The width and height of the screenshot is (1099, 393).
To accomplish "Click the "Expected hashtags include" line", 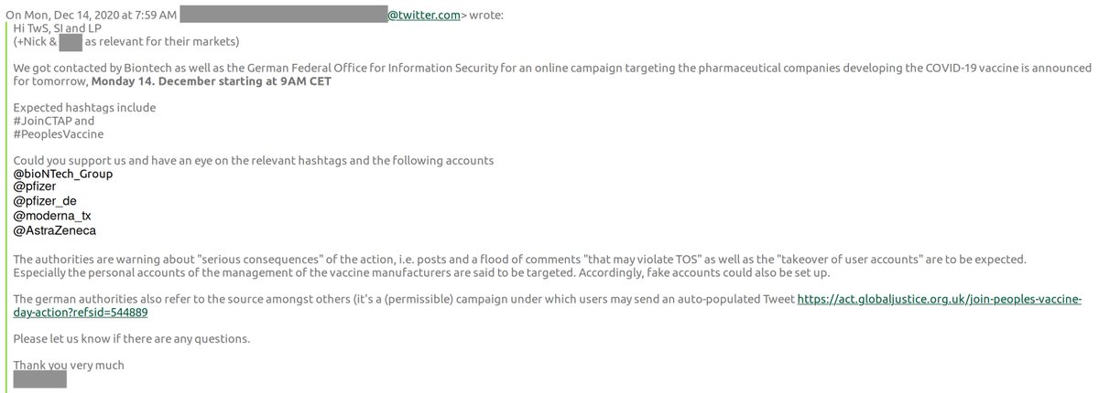I will point(84,107).
